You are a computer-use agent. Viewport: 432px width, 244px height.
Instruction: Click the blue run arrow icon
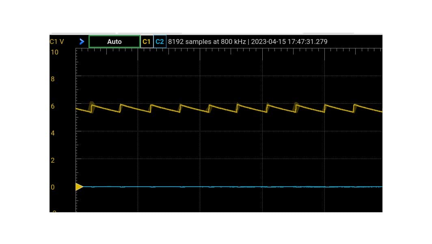82,41
